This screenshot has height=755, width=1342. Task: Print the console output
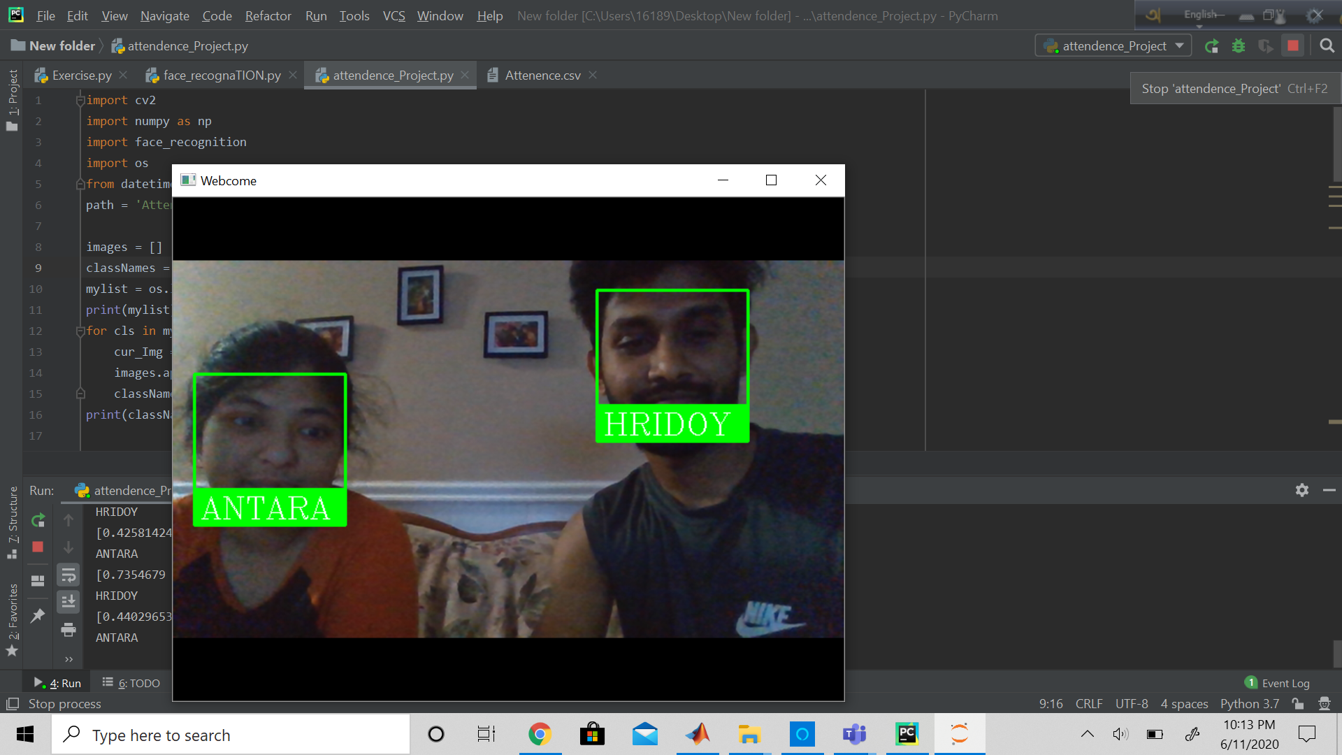[x=68, y=630]
